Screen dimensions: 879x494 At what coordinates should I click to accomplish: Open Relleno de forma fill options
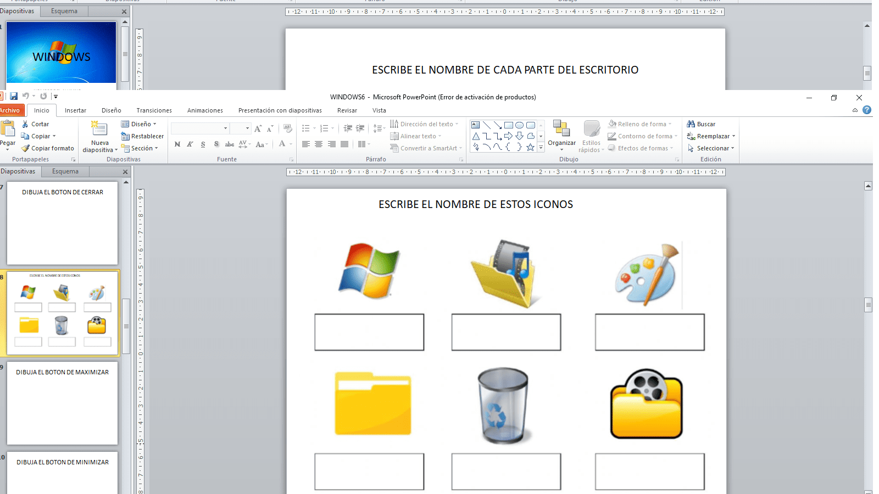[641, 124]
